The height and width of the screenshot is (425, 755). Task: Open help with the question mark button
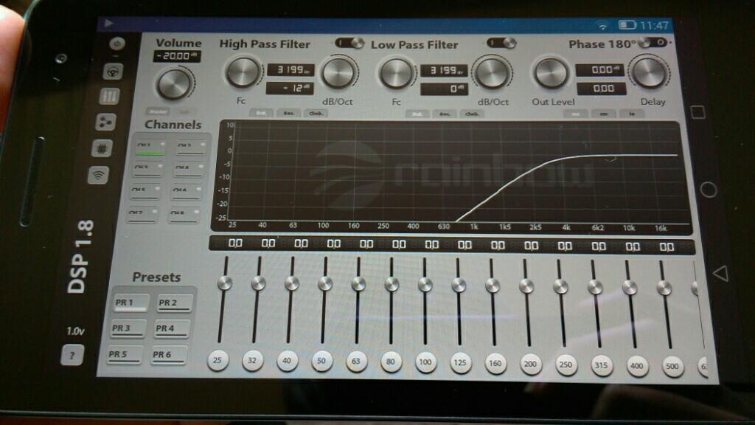point(72,355)
